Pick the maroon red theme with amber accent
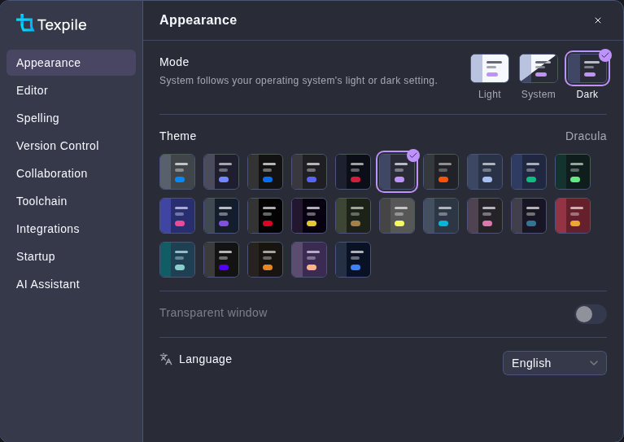 573,216
